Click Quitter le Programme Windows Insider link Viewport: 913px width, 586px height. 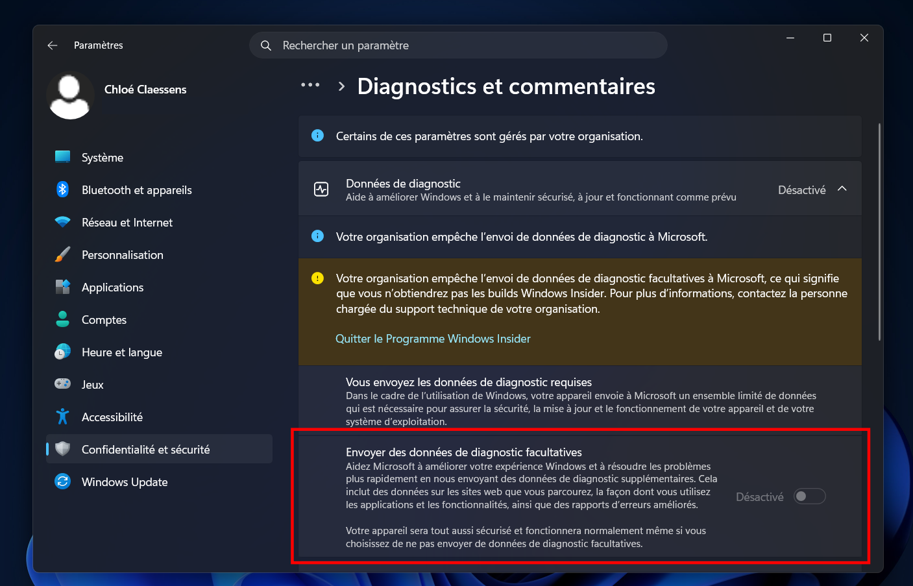tap(433, 339)
